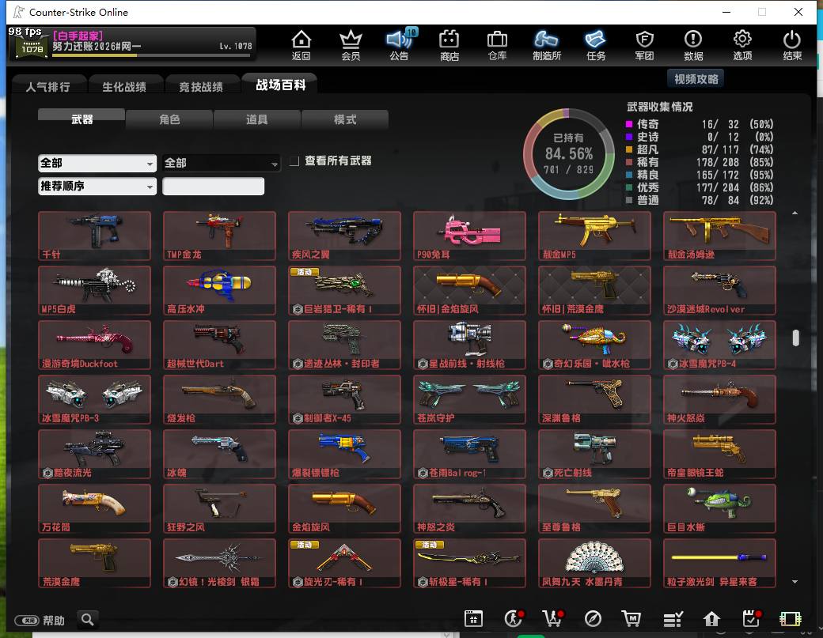Click the shopping cart M icon
The height and width of the screenshot is (638, 823).
click(x=631, y=618)
